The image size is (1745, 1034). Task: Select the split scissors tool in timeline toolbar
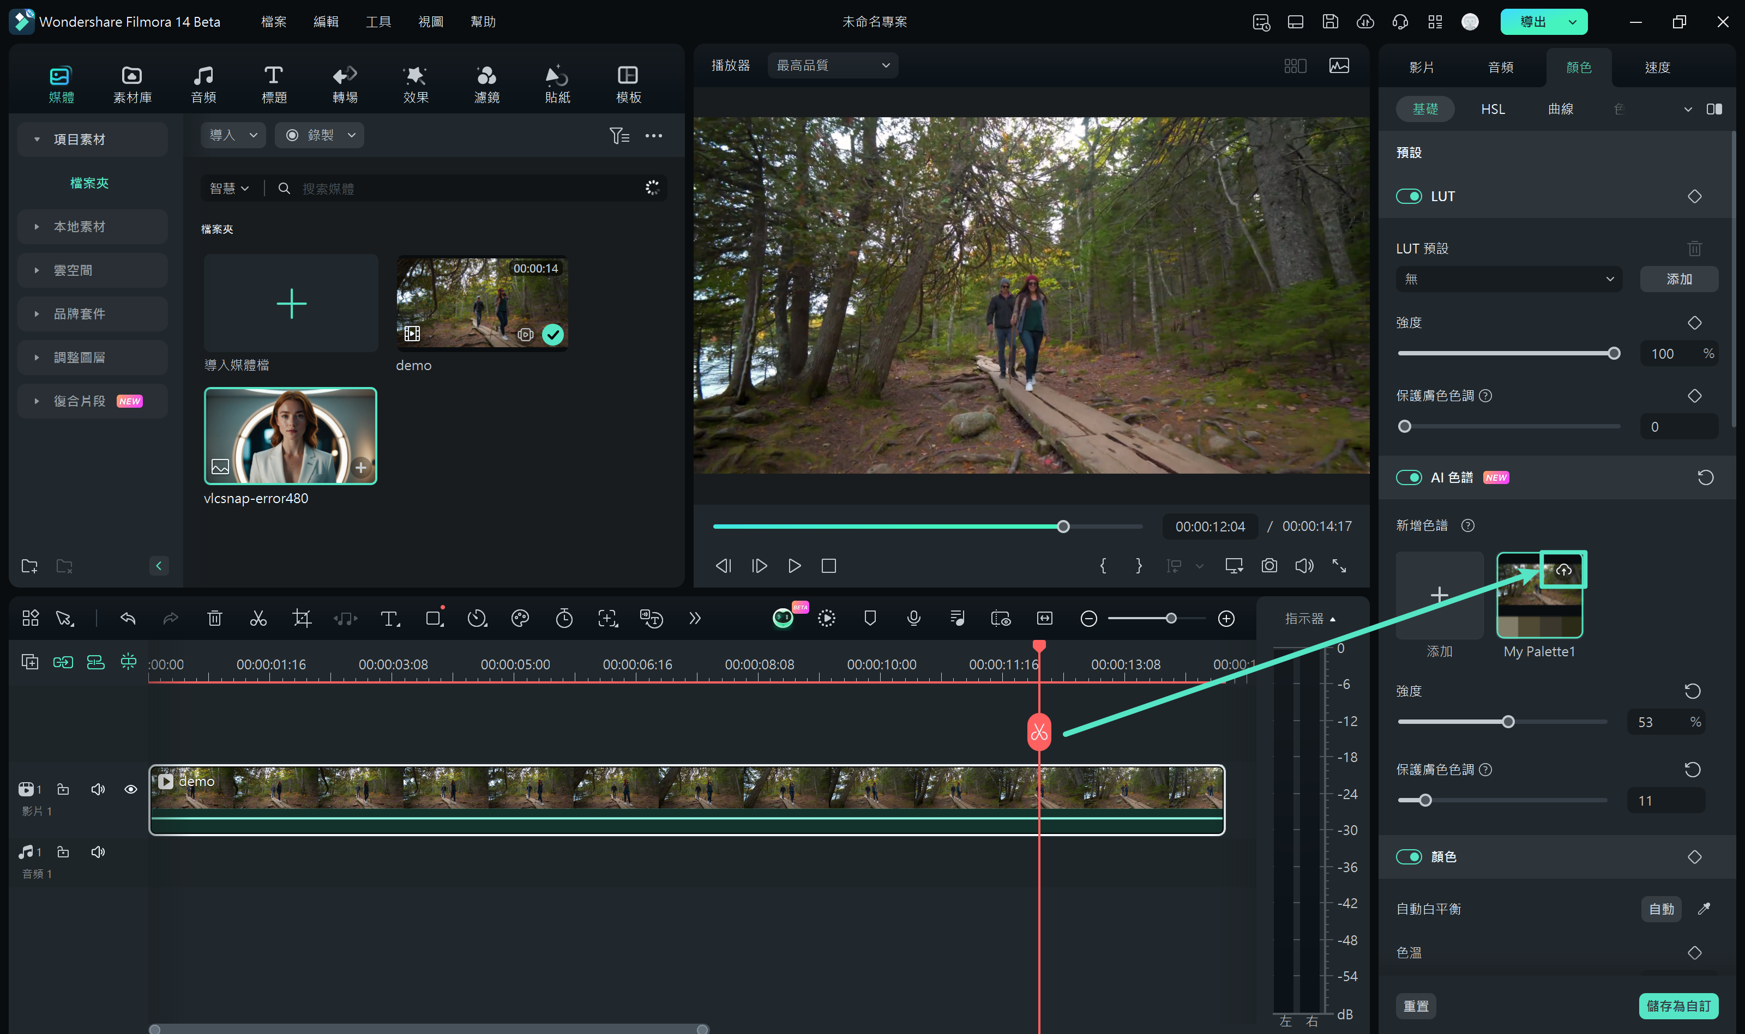258,618
